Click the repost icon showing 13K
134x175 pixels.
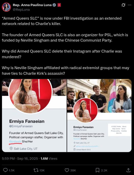click(x=36, y=170)
